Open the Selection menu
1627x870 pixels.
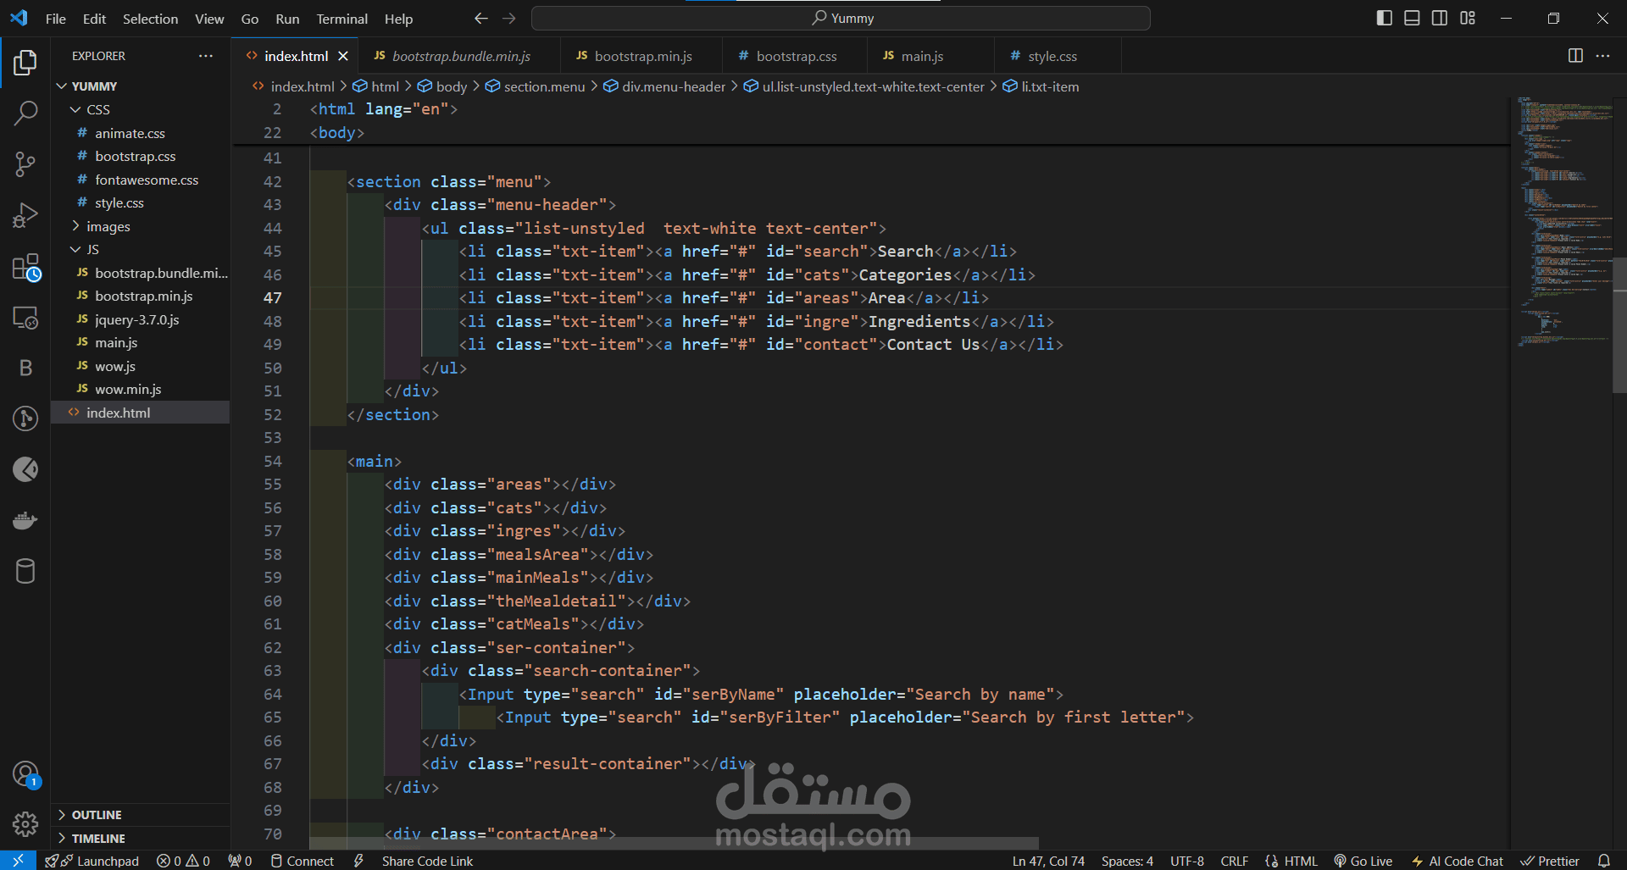point(150,19)
